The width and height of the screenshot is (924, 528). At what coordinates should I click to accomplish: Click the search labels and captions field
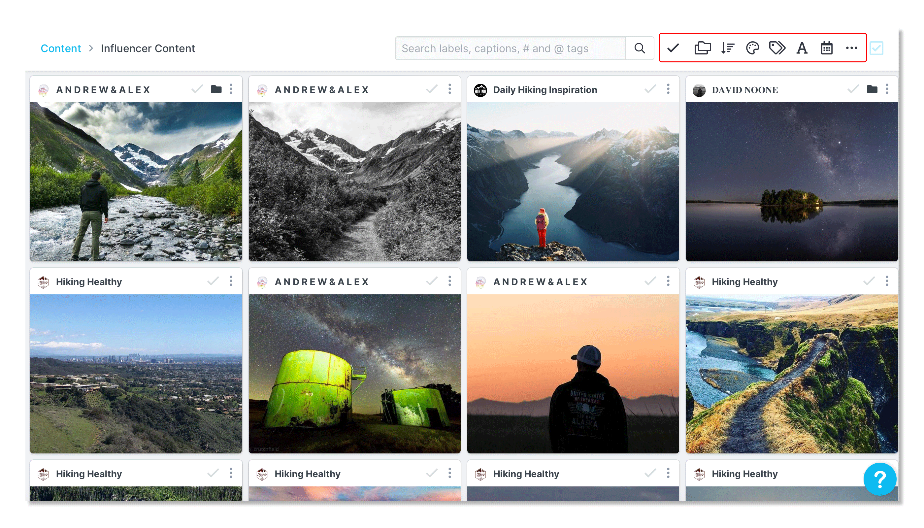click(x=510, y=48)
